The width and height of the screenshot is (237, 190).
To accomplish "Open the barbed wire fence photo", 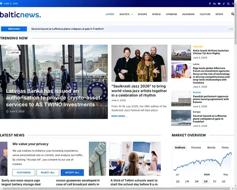I will click(x=98, y=159).
